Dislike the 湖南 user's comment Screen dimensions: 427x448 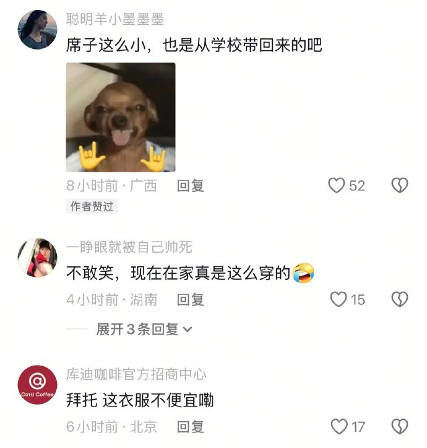(400, 299)
